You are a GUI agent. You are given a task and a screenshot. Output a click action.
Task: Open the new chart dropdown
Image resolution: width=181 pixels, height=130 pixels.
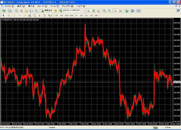click(x=4, y=11)
